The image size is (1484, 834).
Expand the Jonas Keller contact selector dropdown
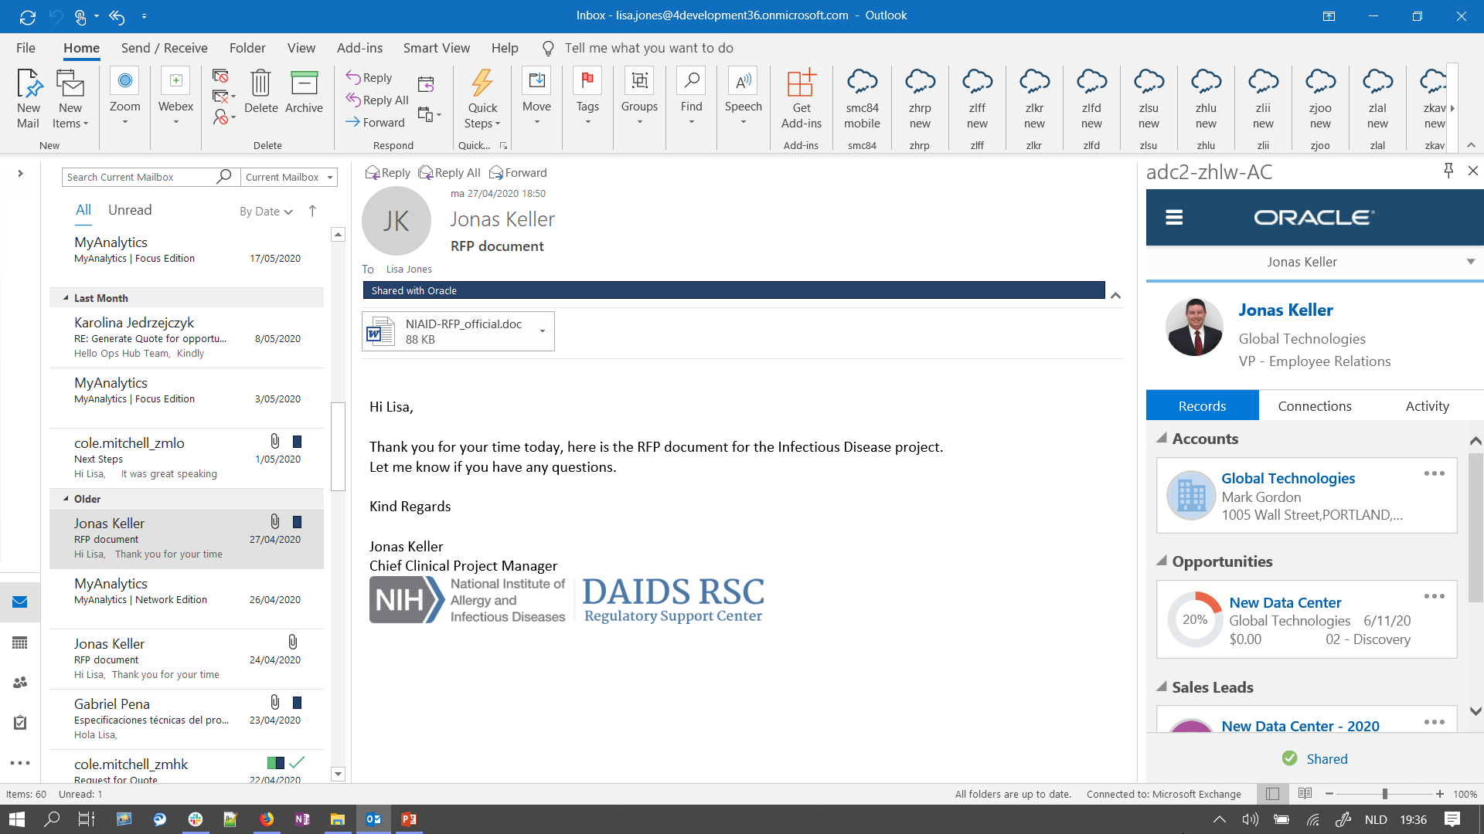tap(1470, 262)
